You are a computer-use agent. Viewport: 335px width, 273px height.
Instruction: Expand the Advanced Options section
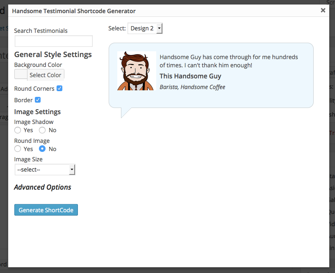click(x=43, y=187)
